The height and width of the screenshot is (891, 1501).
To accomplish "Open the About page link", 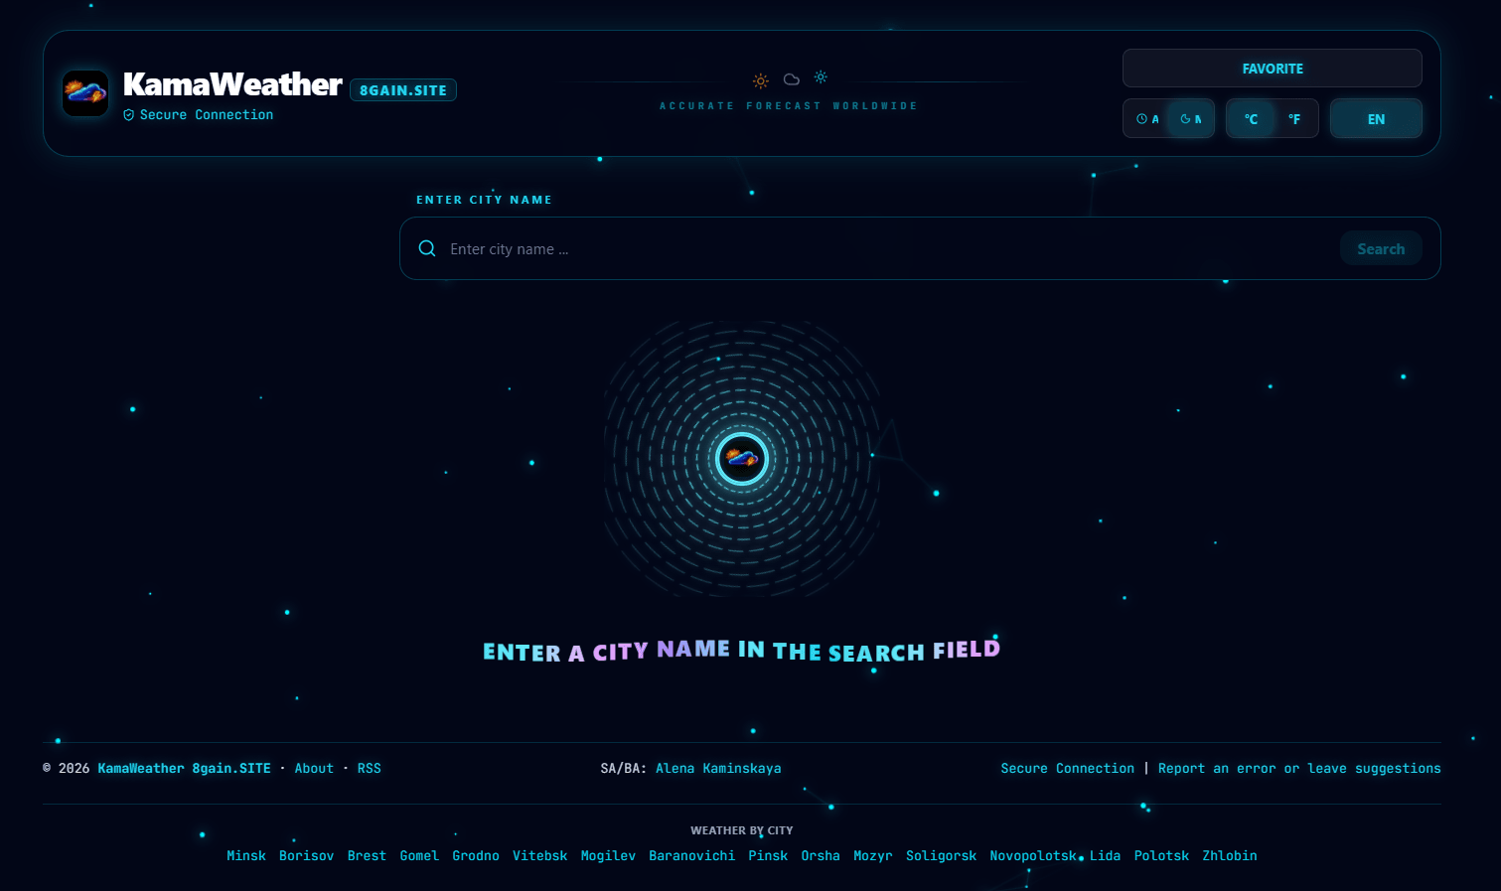I will tap(314, 769).
